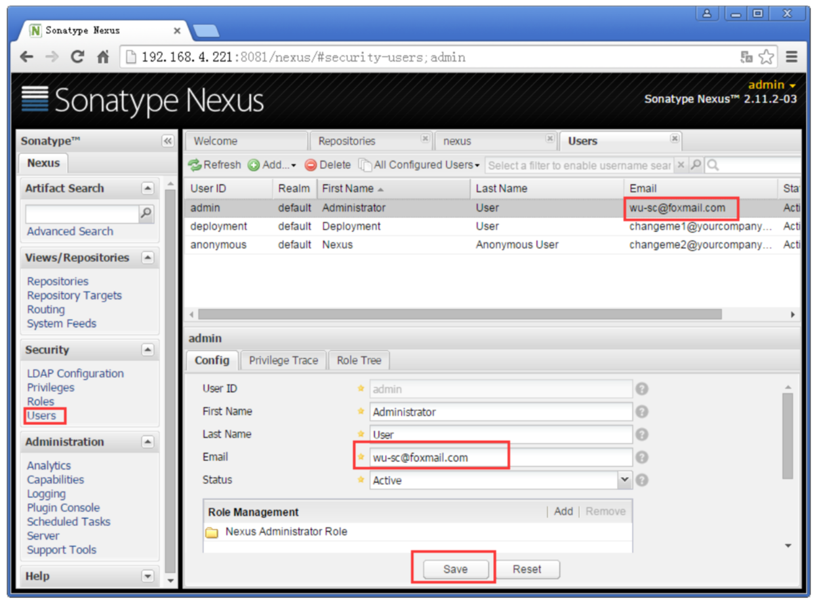Image resolution: width=817 pixels, height=600 pixels.
Task: Click the browser forward arrow
Action: click(52, 57)
